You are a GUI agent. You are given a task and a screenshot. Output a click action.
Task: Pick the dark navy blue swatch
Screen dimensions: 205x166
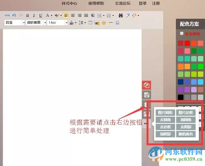181,82
